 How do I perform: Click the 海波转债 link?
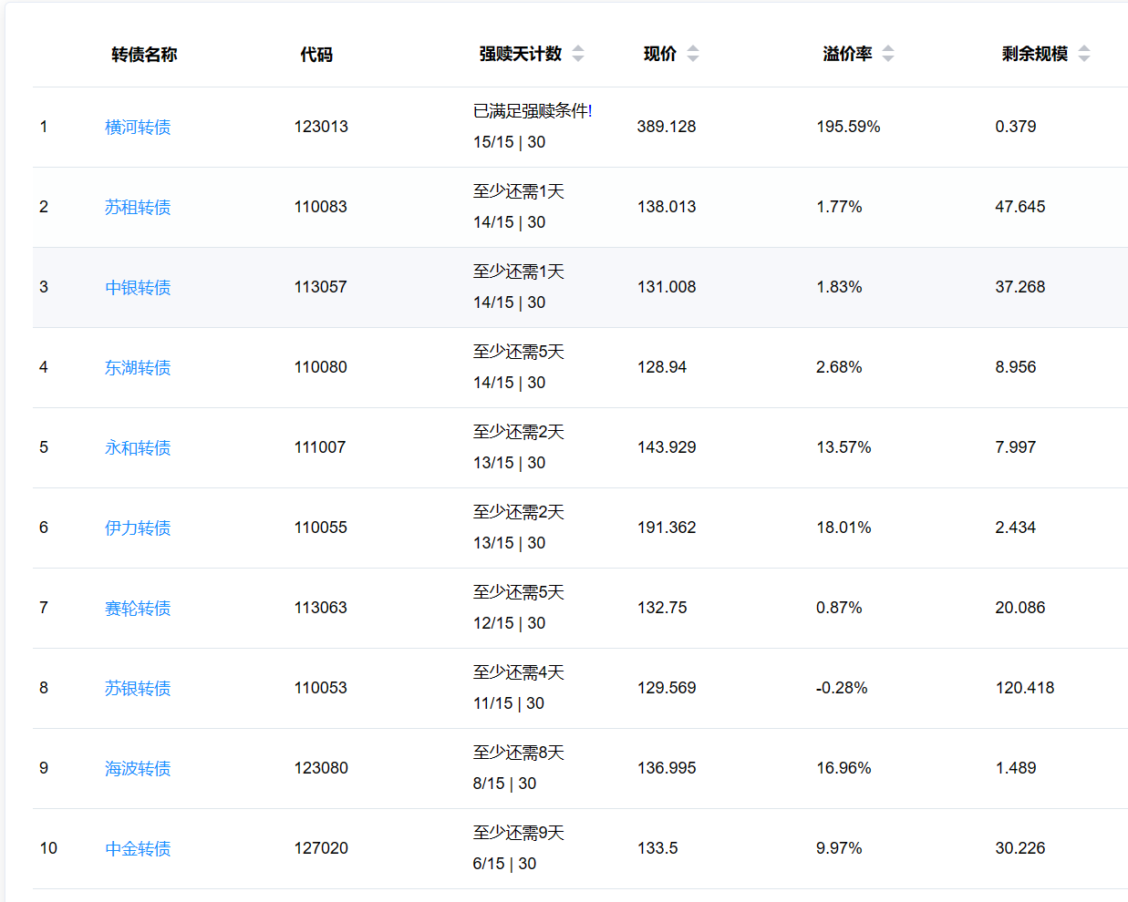coord(138,769)
